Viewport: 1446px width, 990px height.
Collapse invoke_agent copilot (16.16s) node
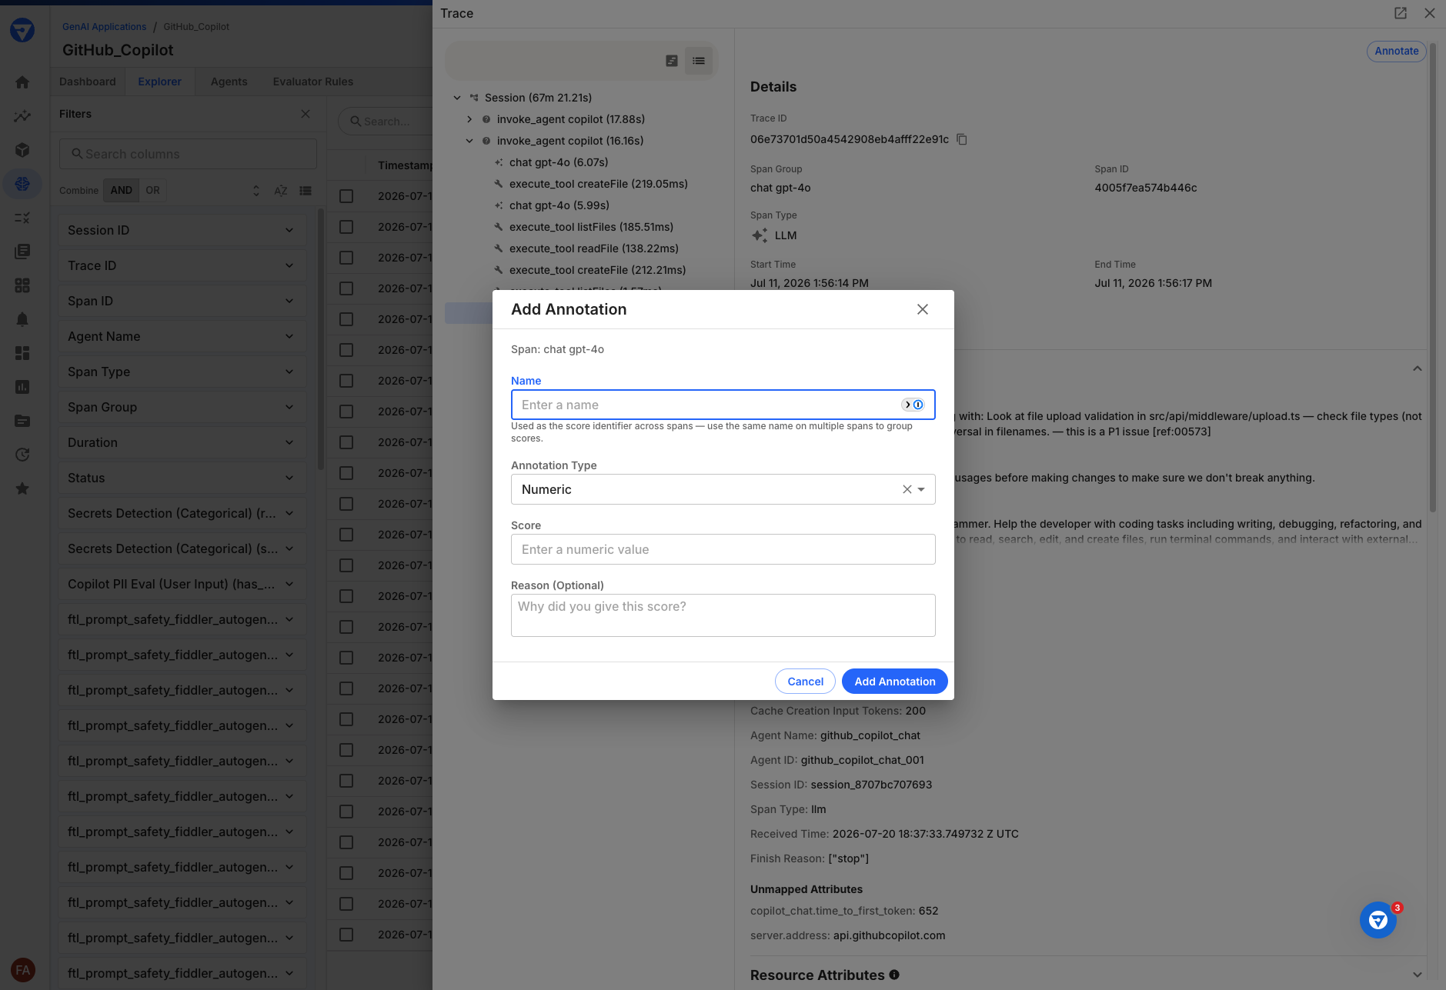click(x=469, y=141)
